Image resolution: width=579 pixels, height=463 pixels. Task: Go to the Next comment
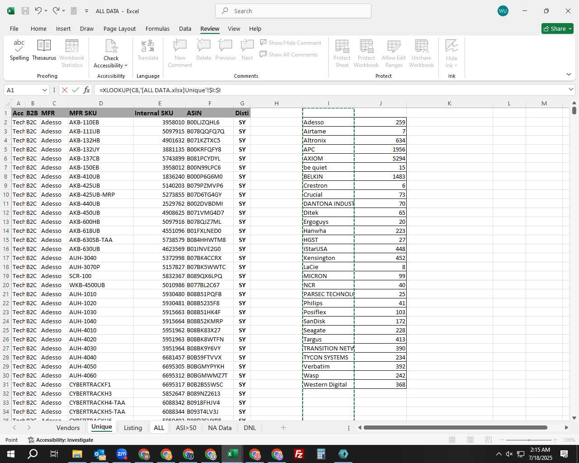[x=247, y=50]
